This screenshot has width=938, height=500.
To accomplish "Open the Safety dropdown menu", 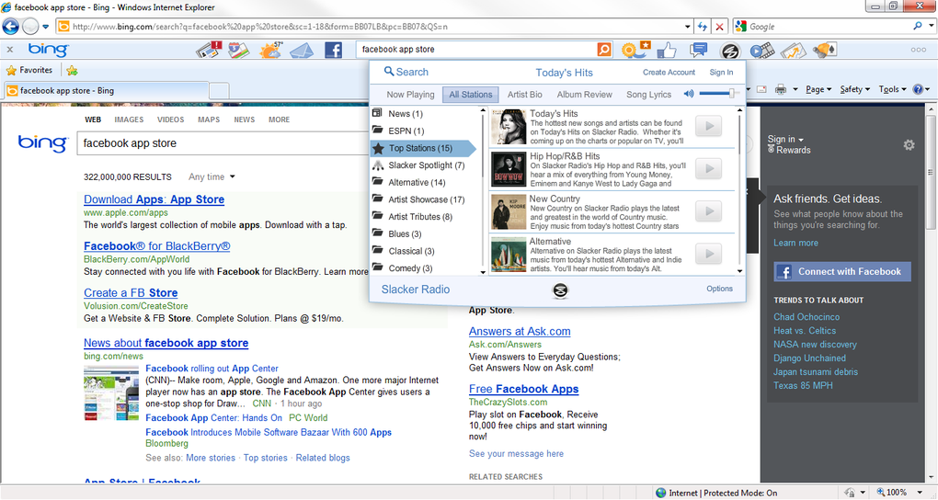I will click(x=855, y=90).
